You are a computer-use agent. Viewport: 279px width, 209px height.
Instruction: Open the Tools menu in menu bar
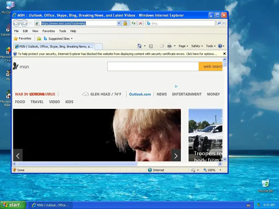[62, 31]
